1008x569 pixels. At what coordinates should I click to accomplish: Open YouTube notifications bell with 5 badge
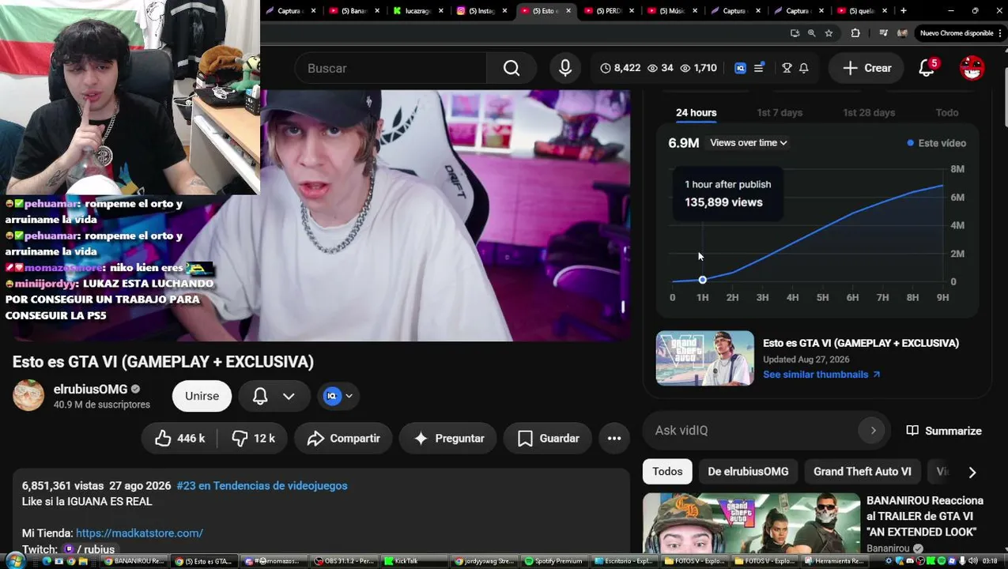927,68
